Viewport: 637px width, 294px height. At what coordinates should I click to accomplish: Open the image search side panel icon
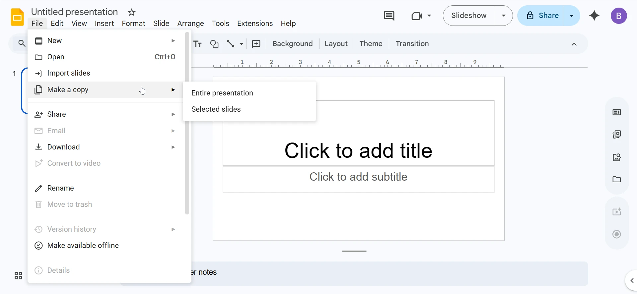[617, 157]
